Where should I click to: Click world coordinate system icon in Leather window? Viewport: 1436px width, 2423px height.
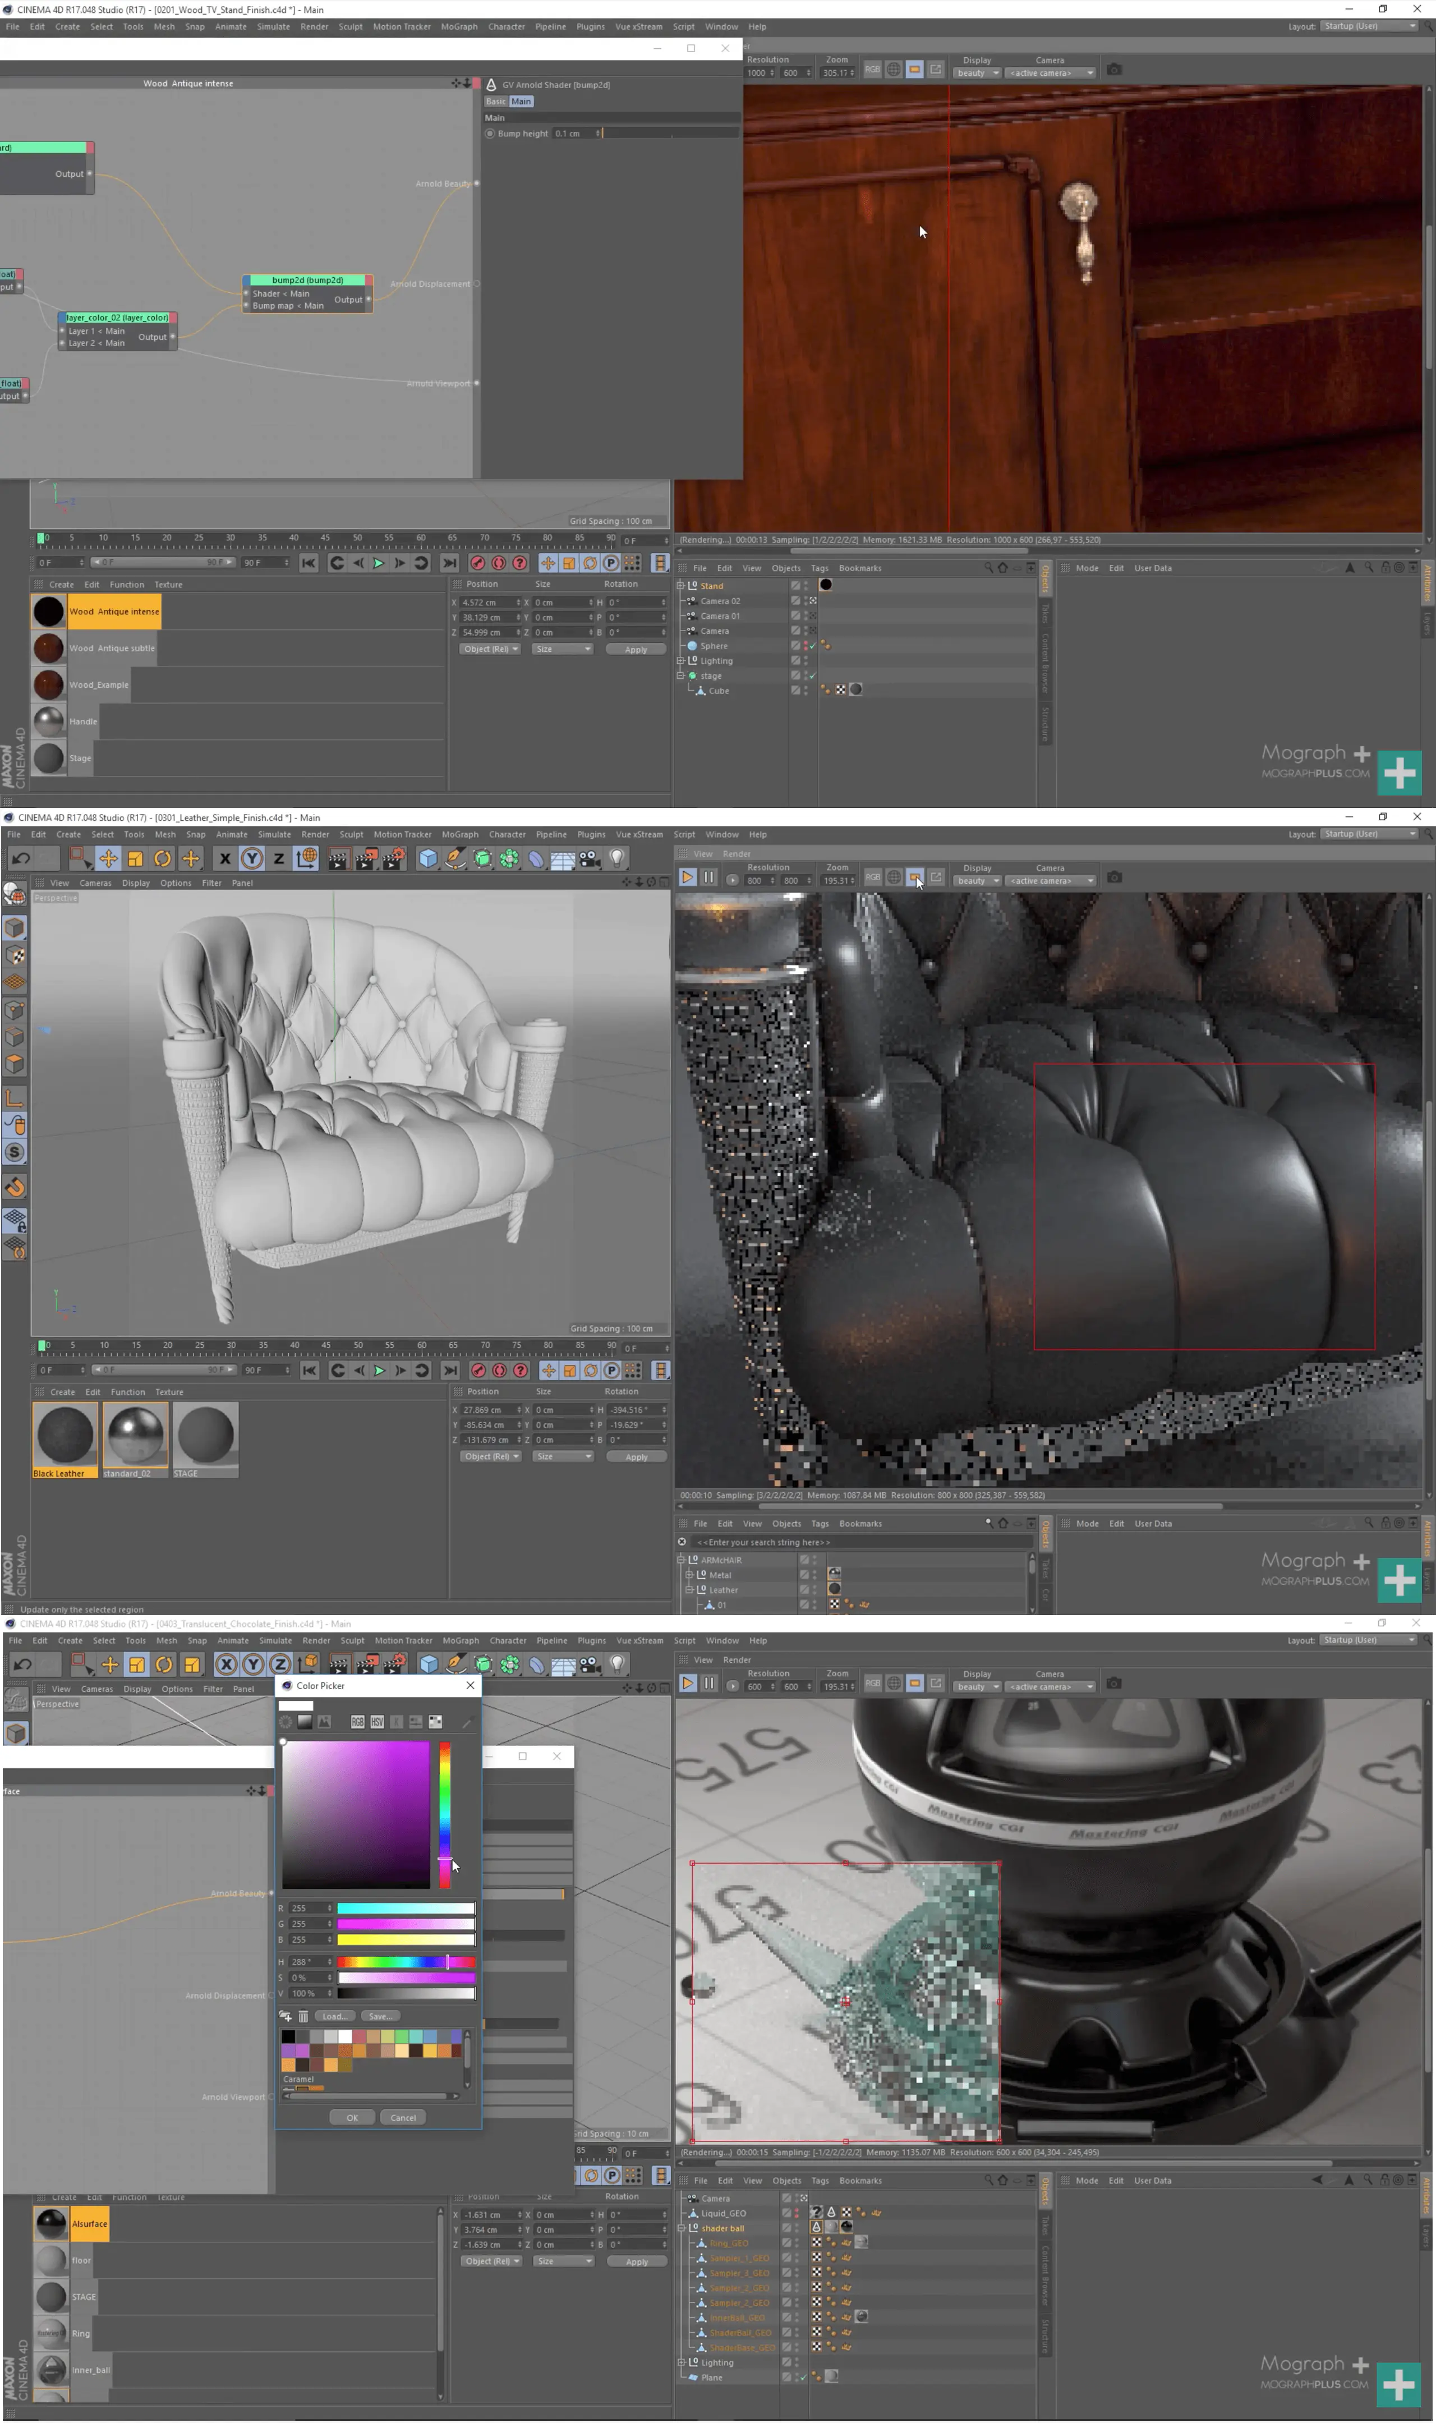point(307,858)
